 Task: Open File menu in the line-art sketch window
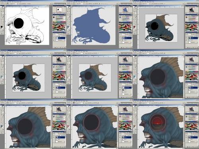(x=2, y=2)
